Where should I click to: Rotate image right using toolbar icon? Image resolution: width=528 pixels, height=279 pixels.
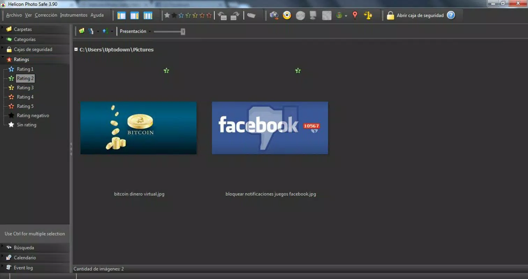(x=235, y=16)
